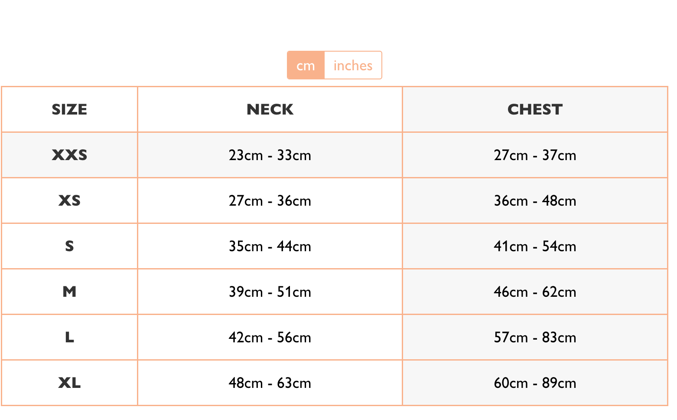Click the NECK column header
Viewport: 677px width, 420px height.
270,109
